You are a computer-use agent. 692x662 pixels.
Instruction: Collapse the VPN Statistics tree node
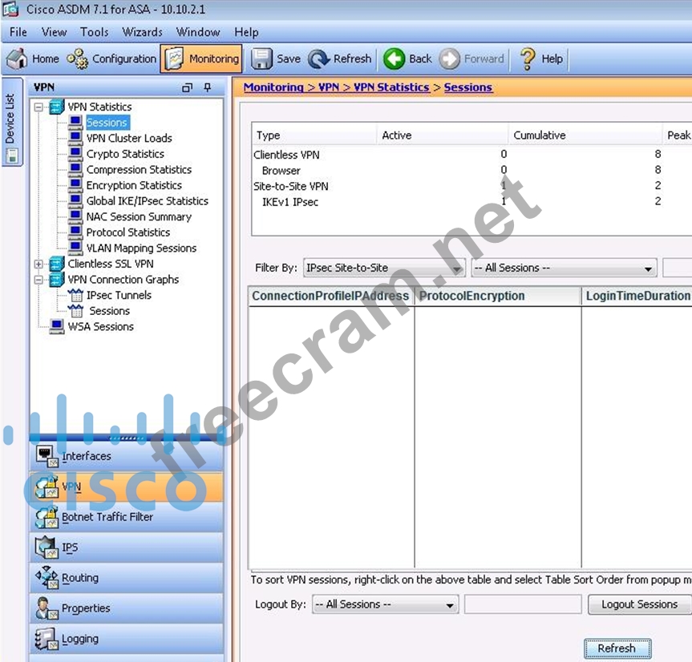tap(38, 107)
